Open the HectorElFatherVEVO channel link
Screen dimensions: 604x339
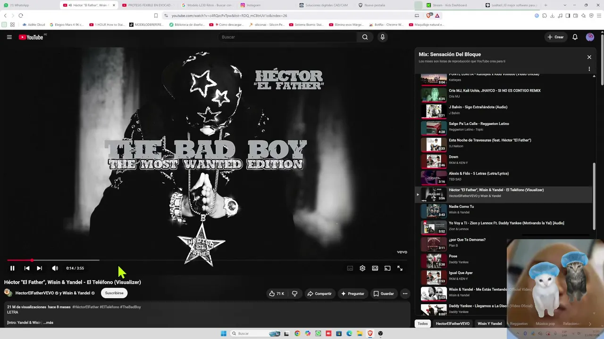point(35,293)
